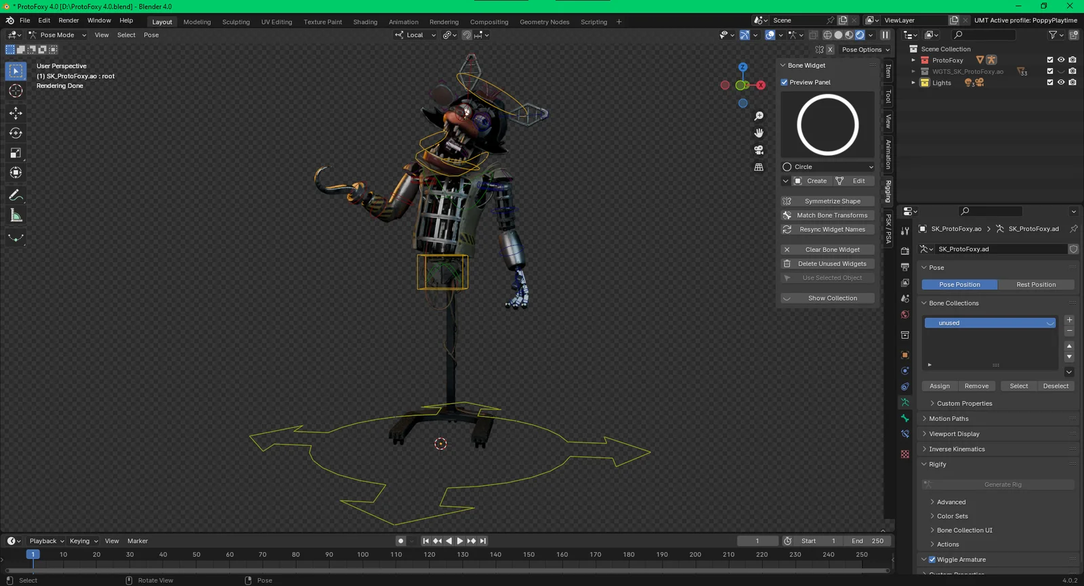The height and width of the screenshot is (586, 1084).
Task: Open the Render menu
Action: (68, 20)
